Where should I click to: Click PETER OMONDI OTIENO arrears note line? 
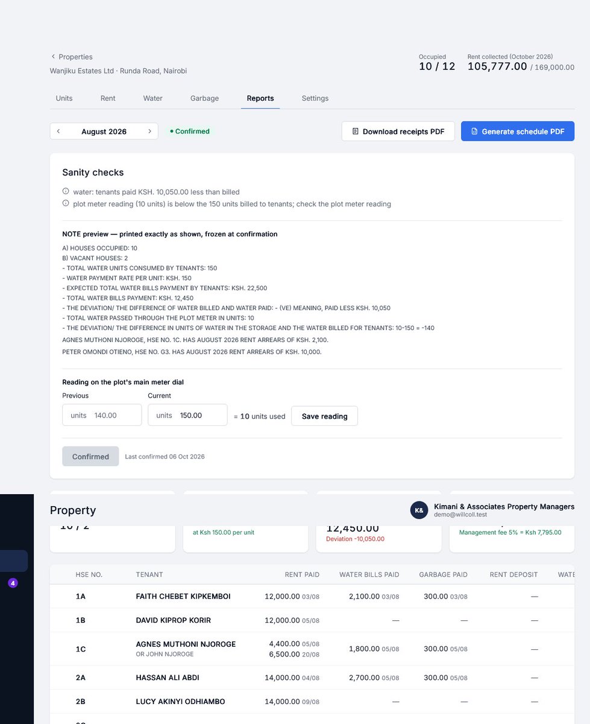(192, 352)
